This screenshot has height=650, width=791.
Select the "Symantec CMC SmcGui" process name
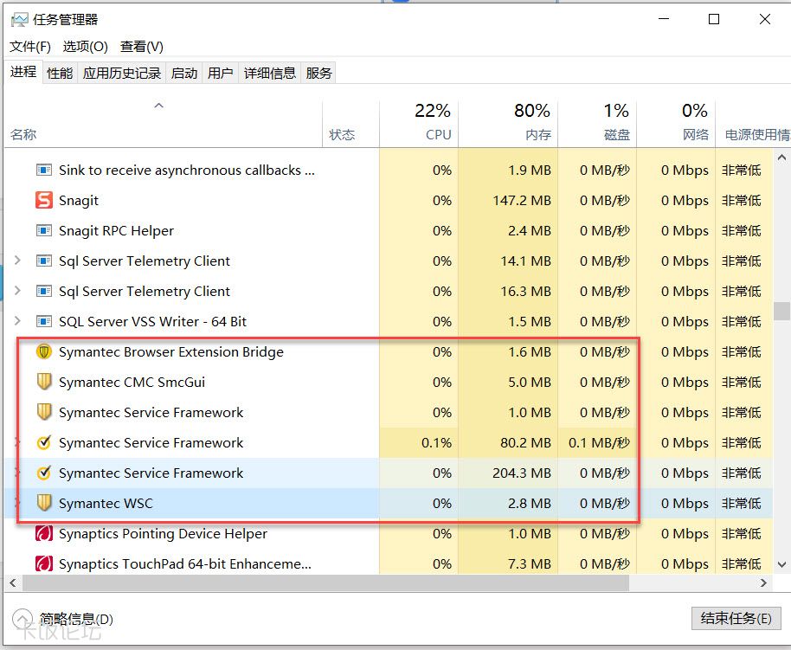(x=132, y=382)
